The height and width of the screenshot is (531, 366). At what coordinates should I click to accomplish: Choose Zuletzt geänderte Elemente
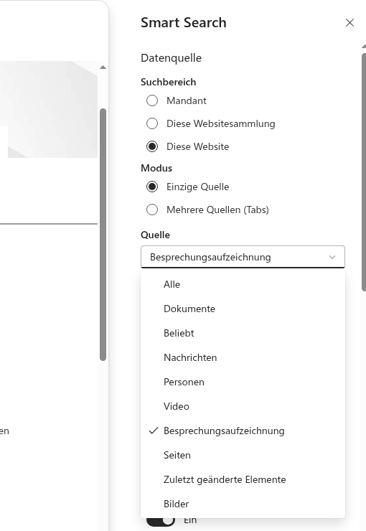click(243, 479)
